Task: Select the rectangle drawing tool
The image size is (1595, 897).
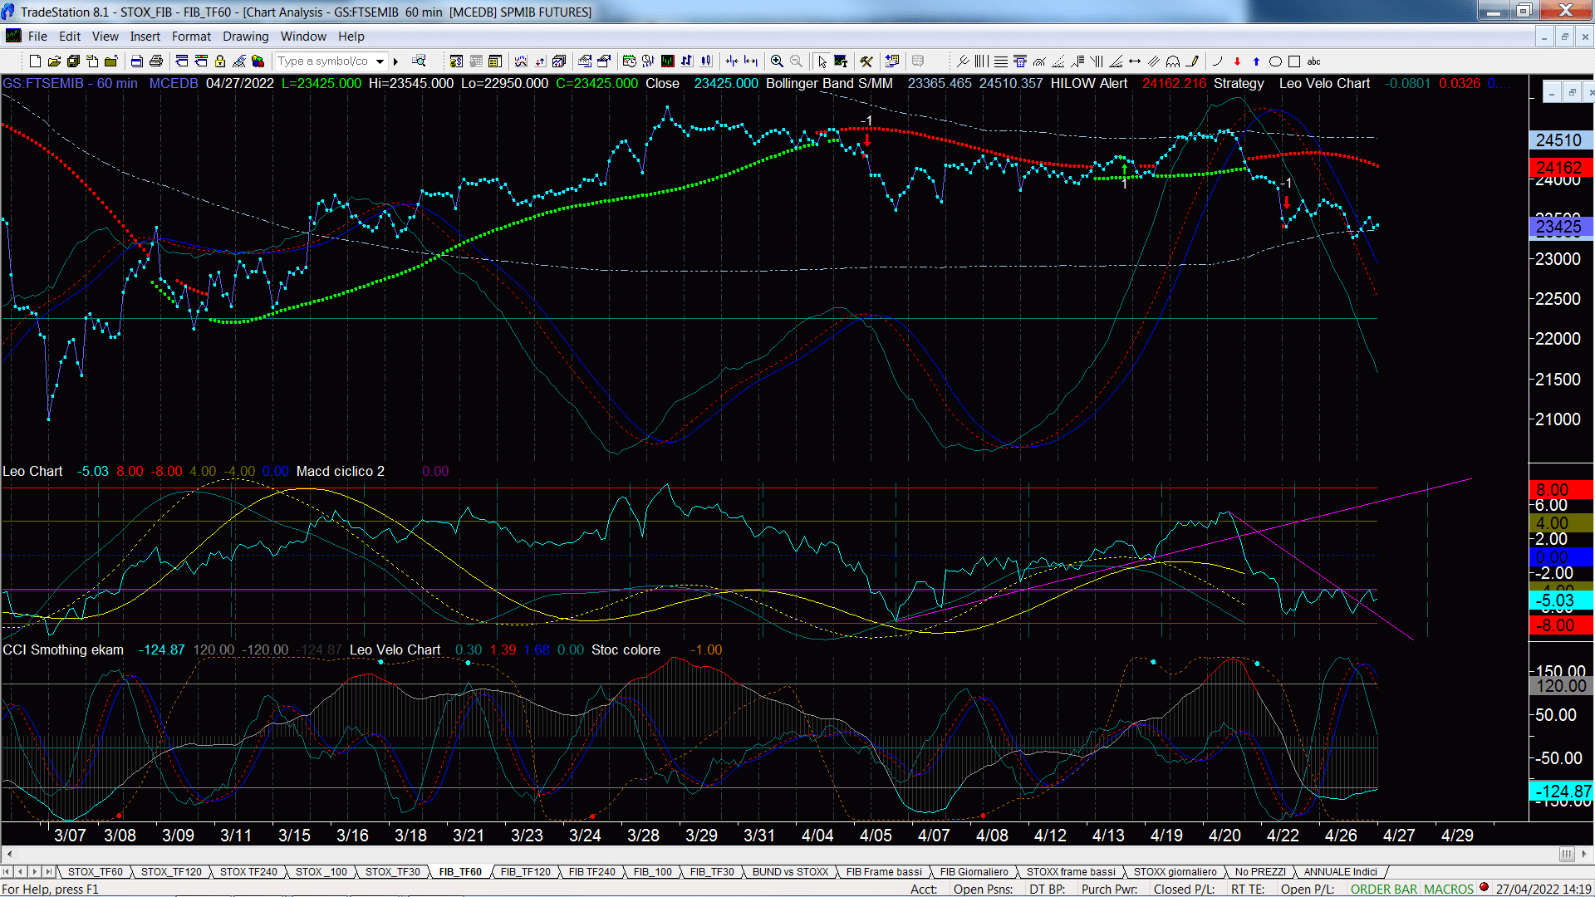Action: point(1294,61)
